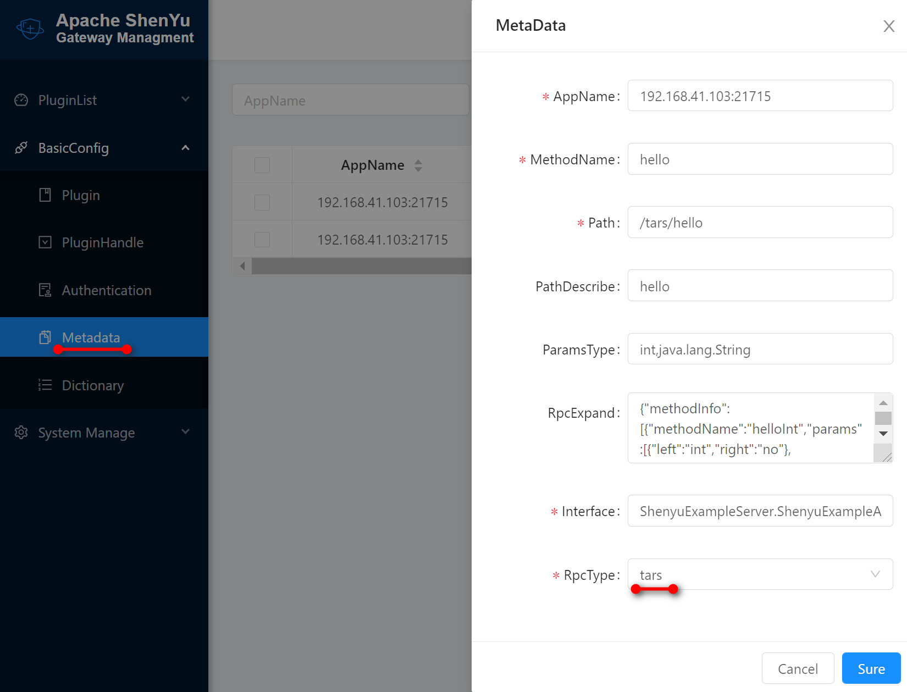The width and height of the screenshot is (907, 692).
Task: Open the RpcType dropdown showing tars
Action: point(760,574)
